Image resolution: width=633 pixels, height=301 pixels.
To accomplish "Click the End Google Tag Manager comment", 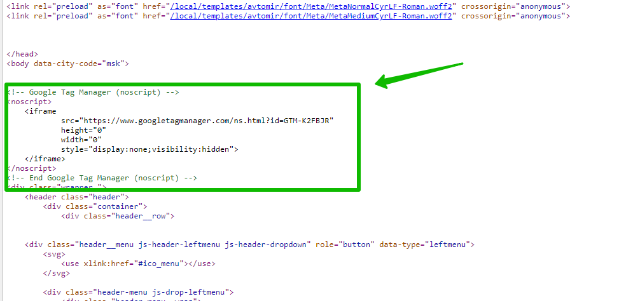I will point(102,178).
